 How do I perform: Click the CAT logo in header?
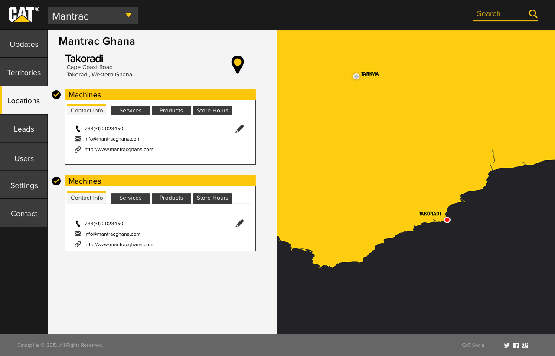pos(24,14)
